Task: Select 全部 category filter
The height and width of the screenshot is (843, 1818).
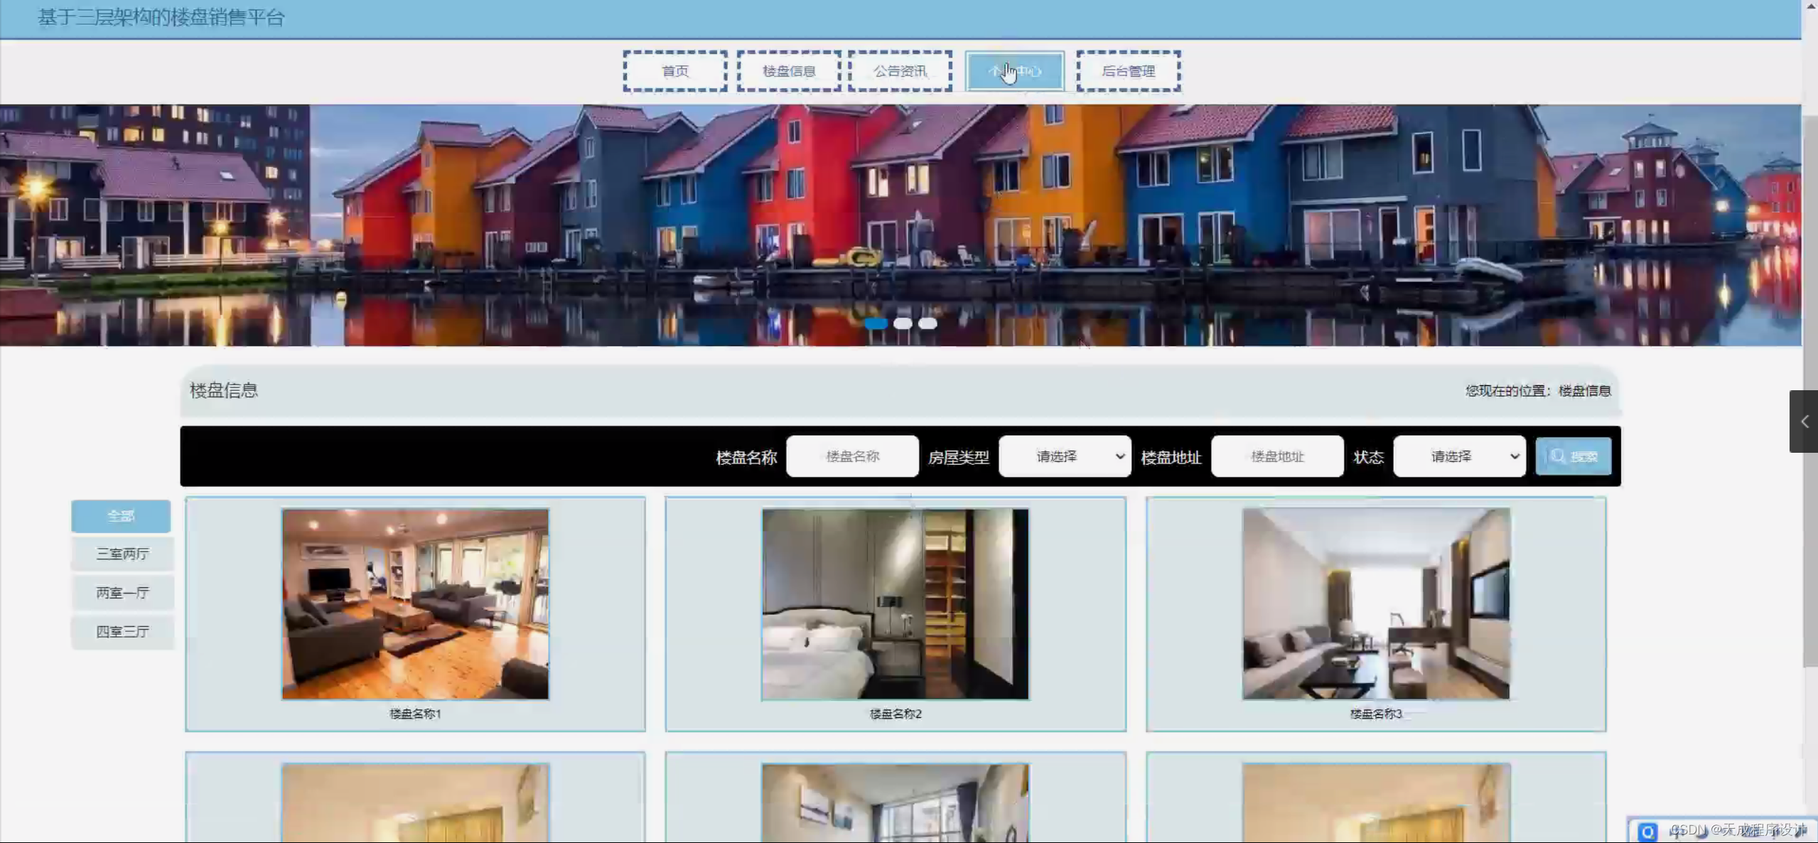Action: (x=121, y=516)
